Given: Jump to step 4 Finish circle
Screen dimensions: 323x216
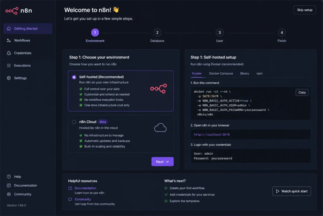Looking at the screenshot, I should 282,33.
